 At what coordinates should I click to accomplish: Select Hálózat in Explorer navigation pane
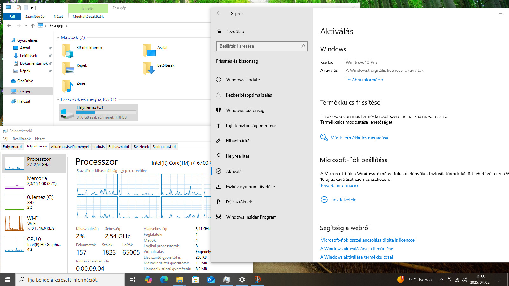point(24,101)
